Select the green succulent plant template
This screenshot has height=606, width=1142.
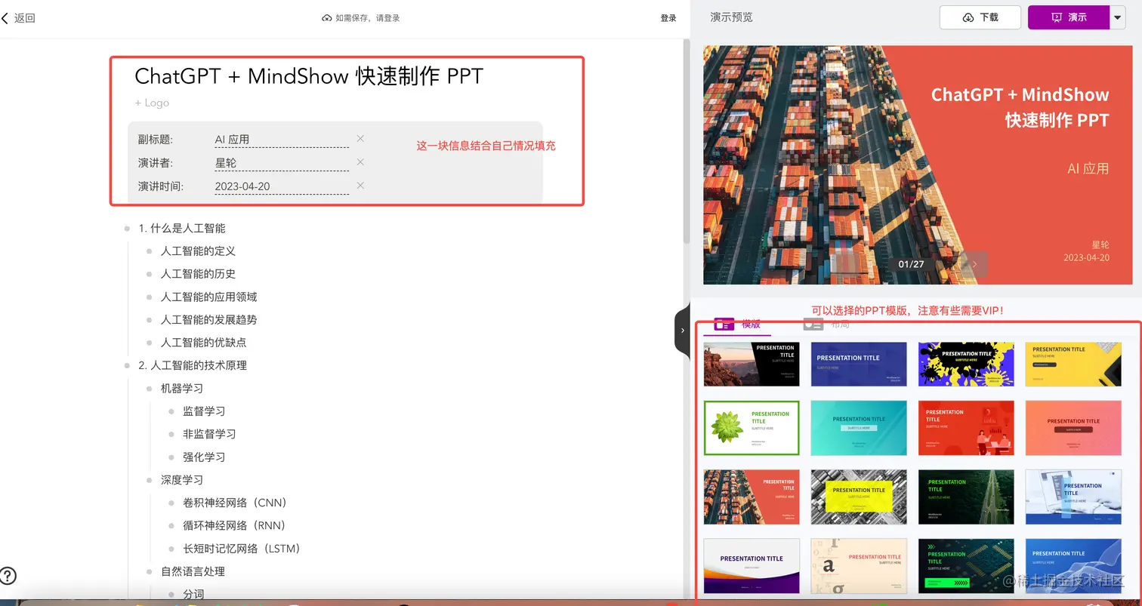click(x=752, y=428)
